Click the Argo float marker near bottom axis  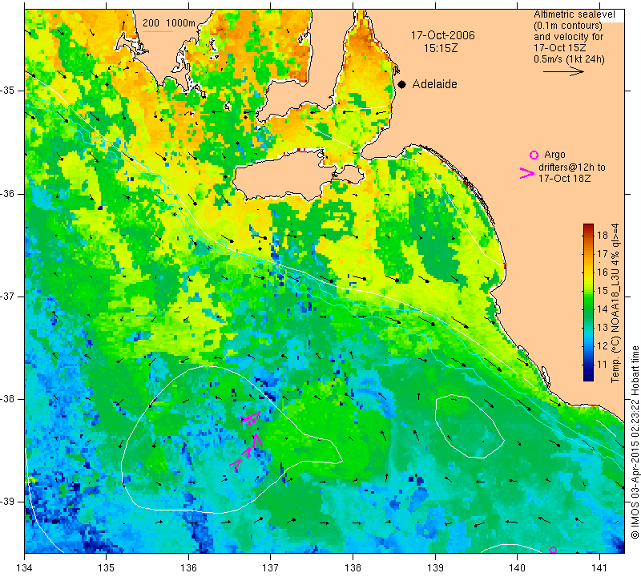pyautogui.click(x=553, y=550)
